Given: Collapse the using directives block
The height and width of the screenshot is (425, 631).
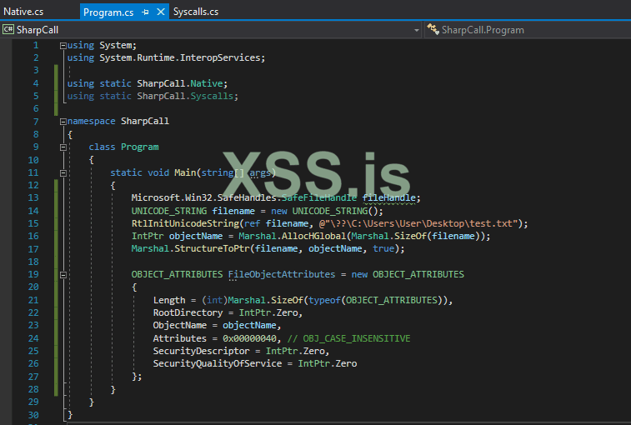Looking at the screenshot, I should 63,45.
